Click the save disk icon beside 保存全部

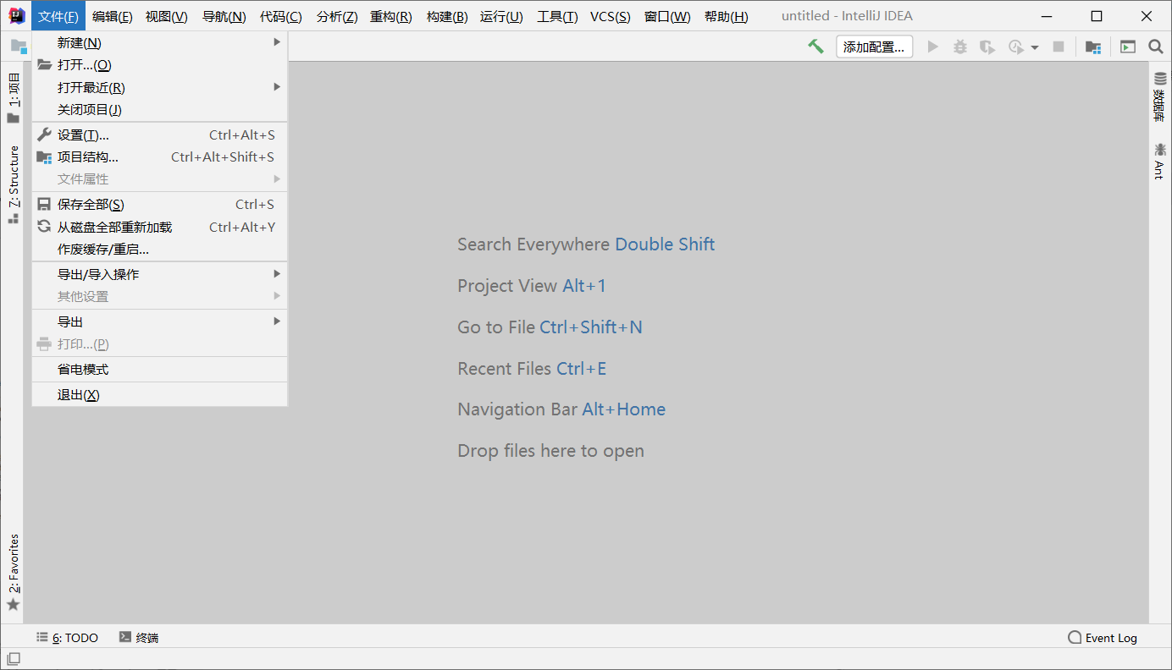[x=44, y=204]
